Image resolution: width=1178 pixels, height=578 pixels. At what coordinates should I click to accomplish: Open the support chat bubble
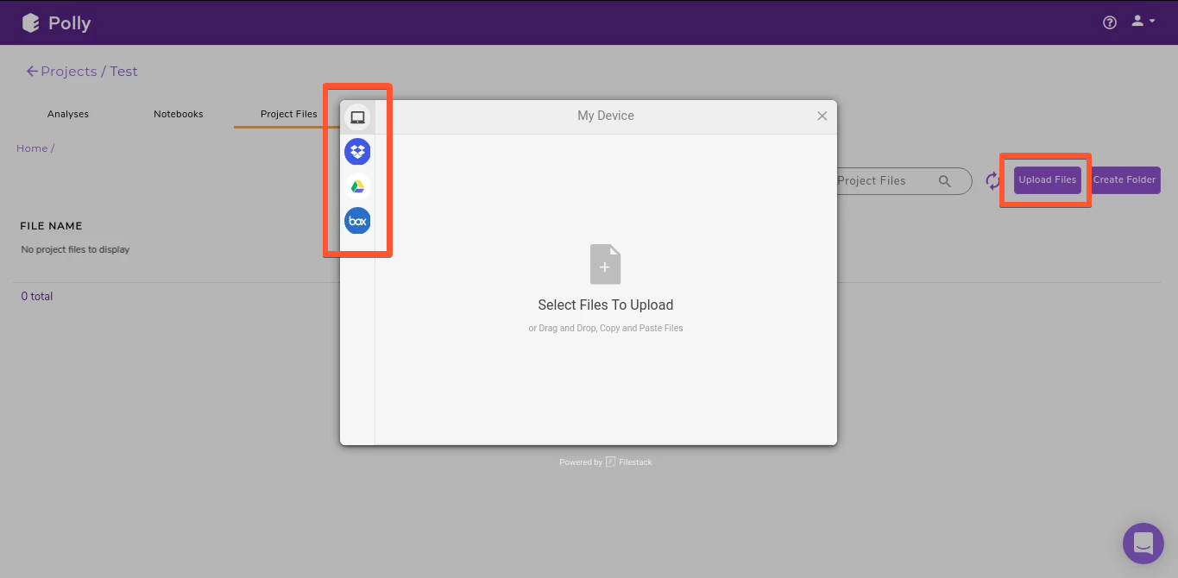pos(1143,543)
